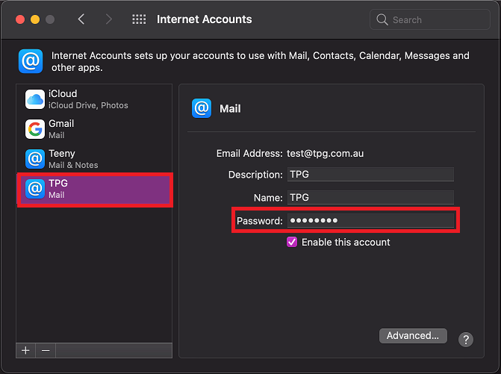Go back with the left chevron
The height and width of the screenshot is (374, 501).
(x=81, y=19)
